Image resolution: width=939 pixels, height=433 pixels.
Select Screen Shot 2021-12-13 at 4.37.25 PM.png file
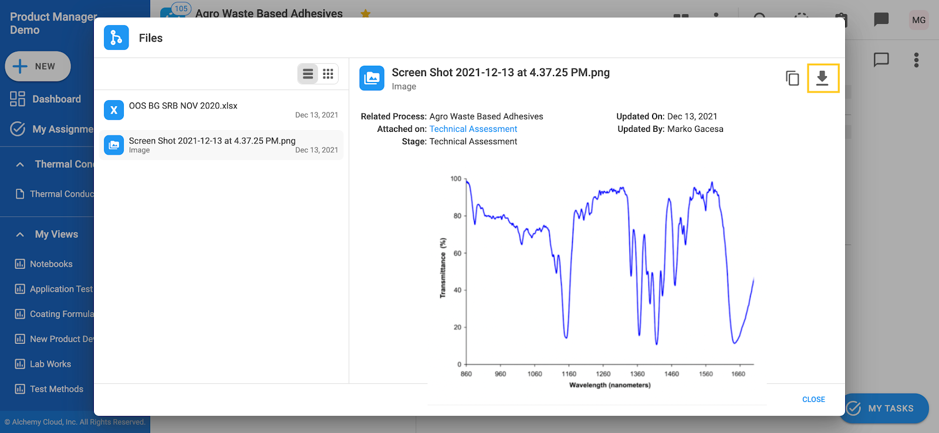[x=221, y=145]
